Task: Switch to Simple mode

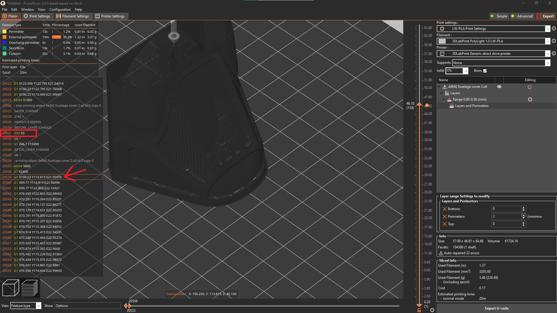Action: click(499, 16)
